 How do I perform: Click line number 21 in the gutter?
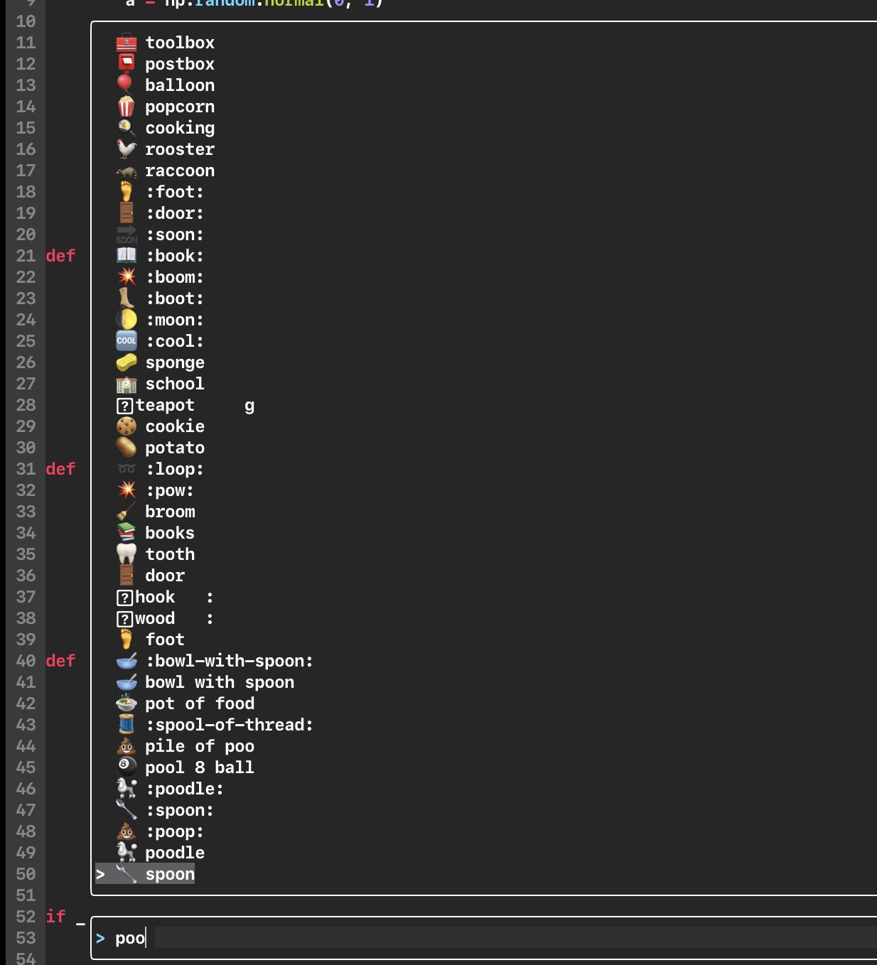[26, 256]
